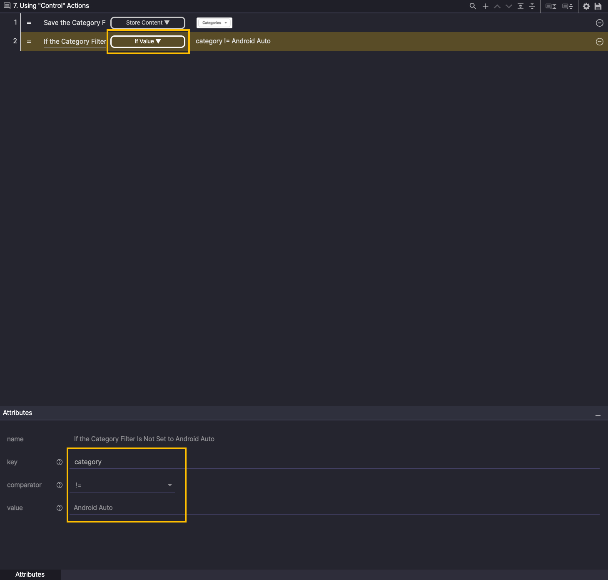Collapse all steps icon
The image size is (608, 580).
tap(532, 6)
